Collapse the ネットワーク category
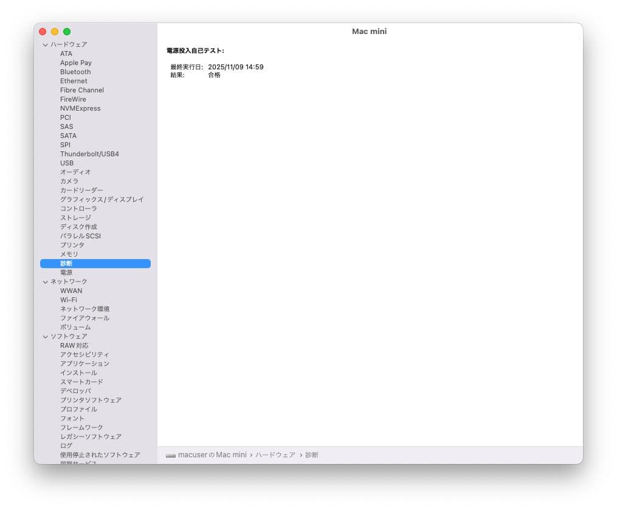The width and height of the screenshot is (617, 509). [46, 282]
